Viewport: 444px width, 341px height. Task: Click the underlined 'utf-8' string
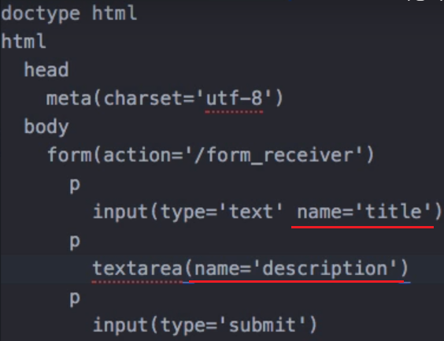pyautogui.click(x=234, y=98)
